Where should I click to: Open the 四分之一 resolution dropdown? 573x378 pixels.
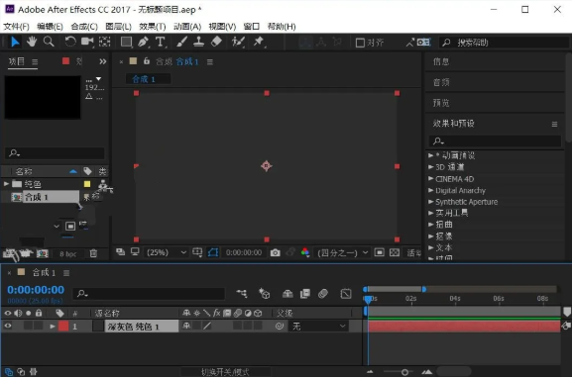(342, 252)
